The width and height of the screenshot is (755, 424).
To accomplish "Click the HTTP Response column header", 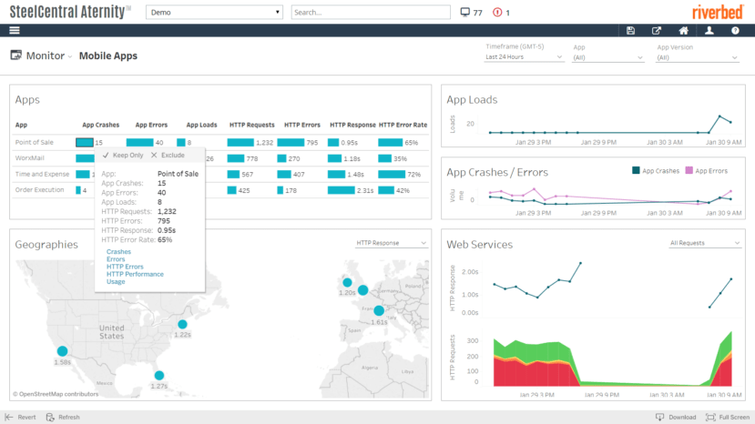I will pyautogui.click(x=352, y=125).
